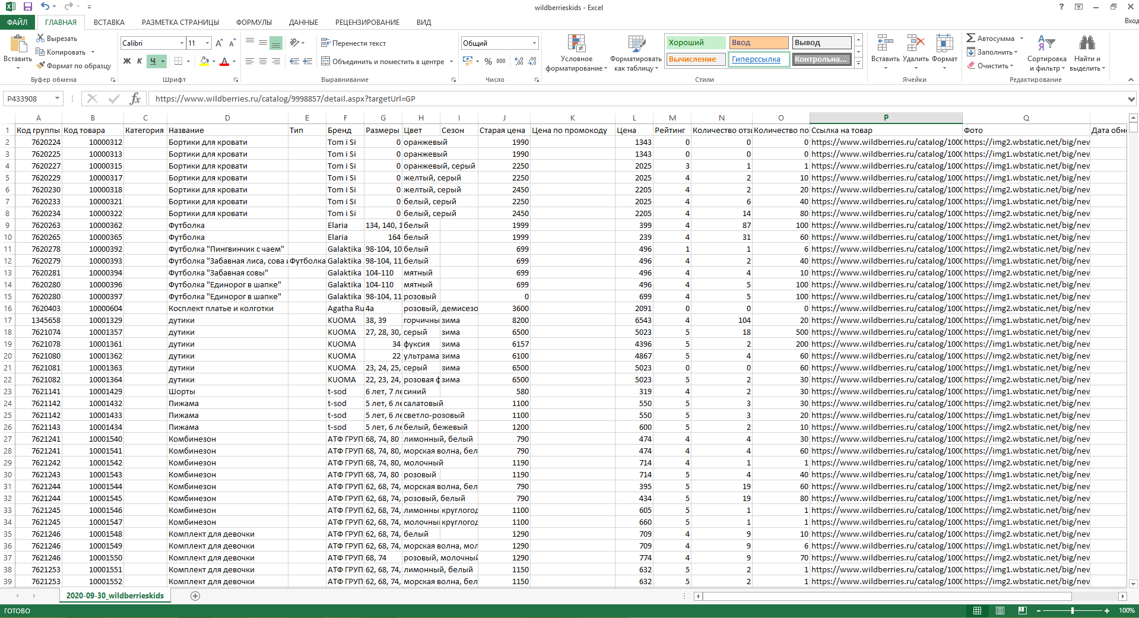1139x618 pixels.
Task: Click the insert function fx icon
Action: click(x=135, y=99)
